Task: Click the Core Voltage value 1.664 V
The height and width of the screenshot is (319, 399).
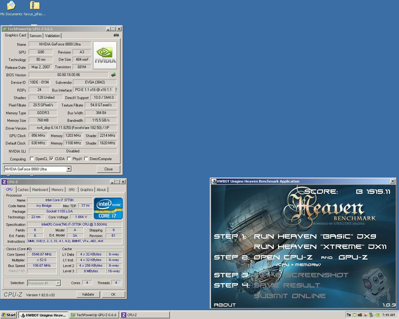Action: click(81, 217)
